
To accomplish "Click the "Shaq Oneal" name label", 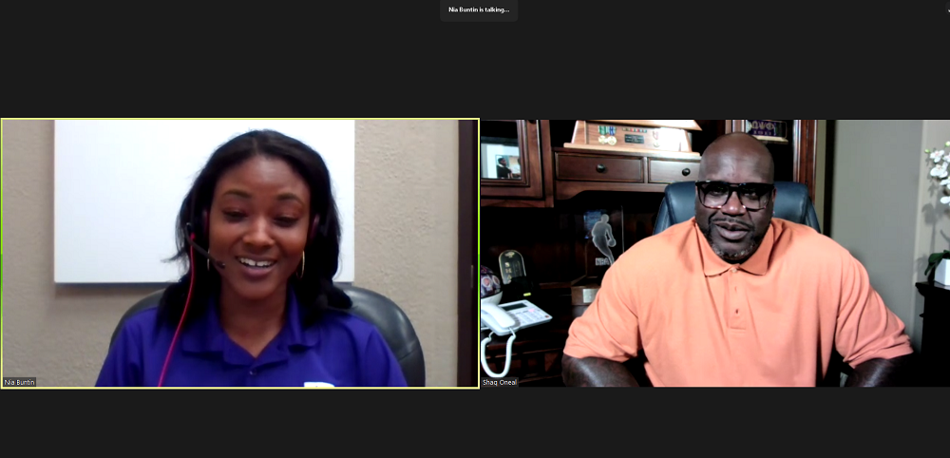I will (x=500, y=382).
